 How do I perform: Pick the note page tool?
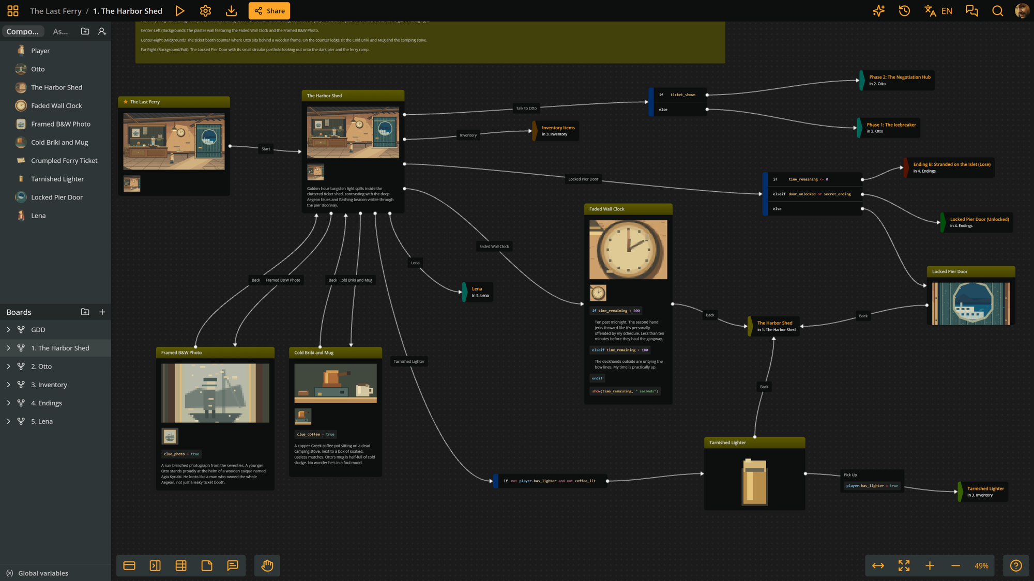click(x=207, y=565)
